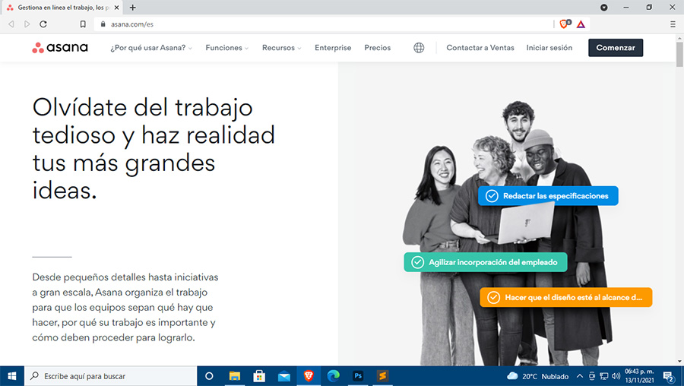Go to the Precios page
This screenshot has height=386, width=684.
point(377,48)
